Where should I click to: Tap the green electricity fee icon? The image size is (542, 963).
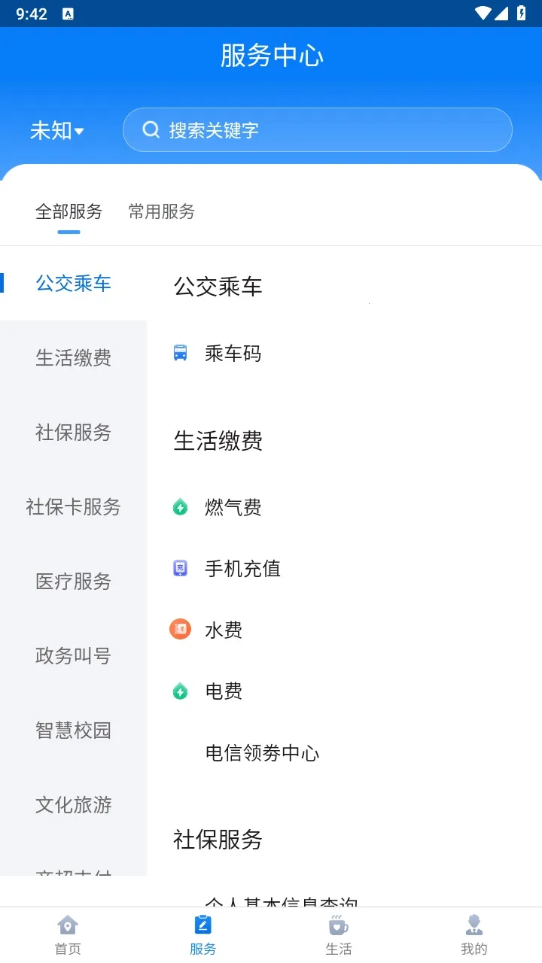[x=181, y=691]
